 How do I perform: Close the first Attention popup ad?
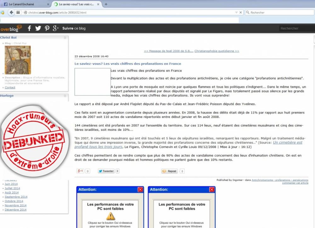click(x=140, y=190)
